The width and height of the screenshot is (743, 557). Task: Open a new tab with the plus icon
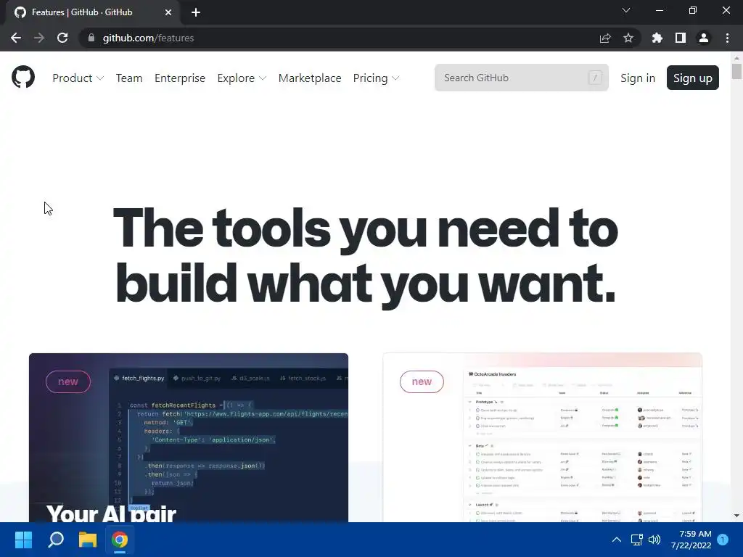196,12
